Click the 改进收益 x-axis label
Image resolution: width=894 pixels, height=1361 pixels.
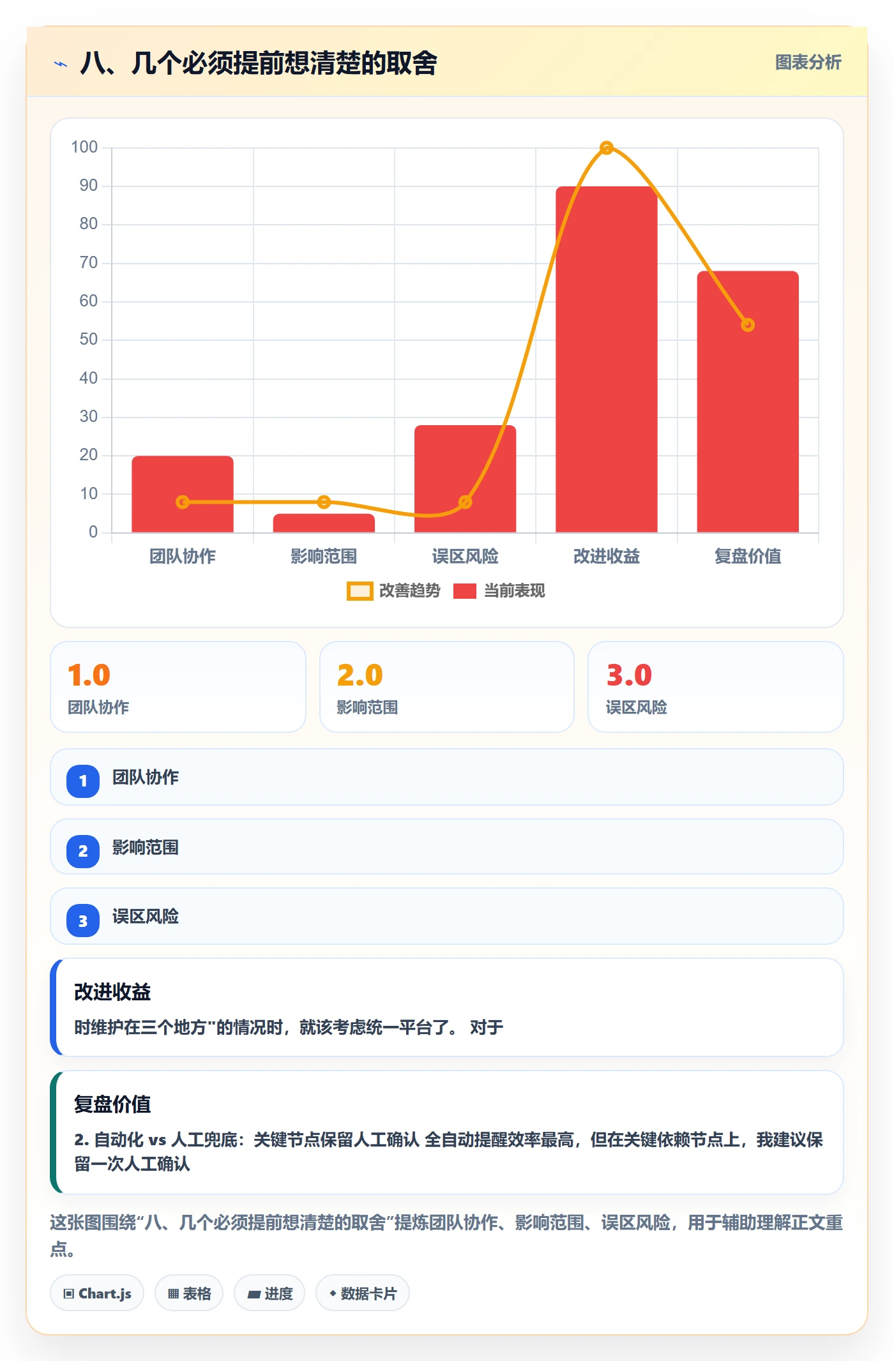[x=607, y=556]
